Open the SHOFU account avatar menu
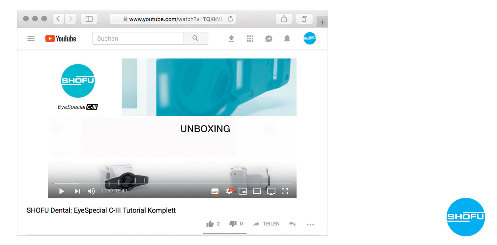The width and height of the screenshot is (497, 245). pos(310,38)
